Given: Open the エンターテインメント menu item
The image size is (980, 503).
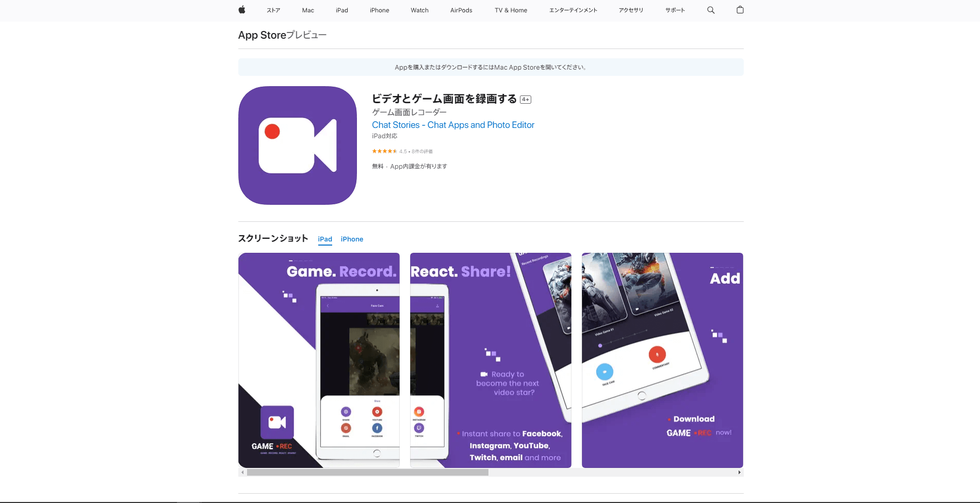Looking at the screenshot, I should point(573,10).
